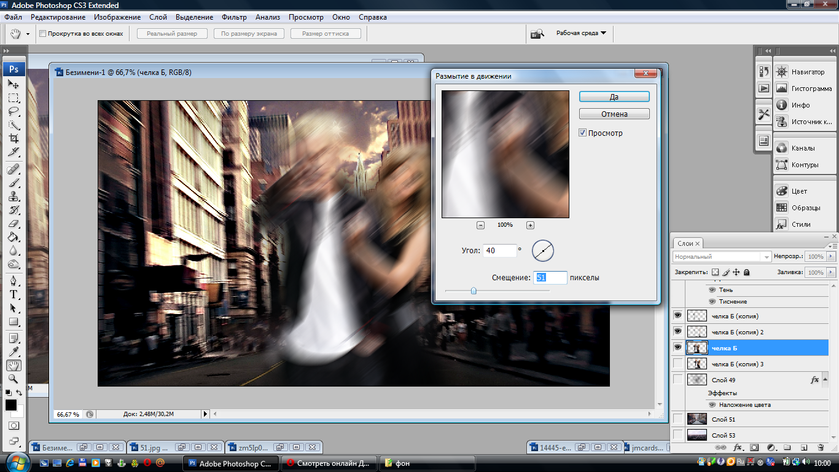Select the Blur droplet tool
The height and width of the screenshot is (472, 839).
(14, 251)
